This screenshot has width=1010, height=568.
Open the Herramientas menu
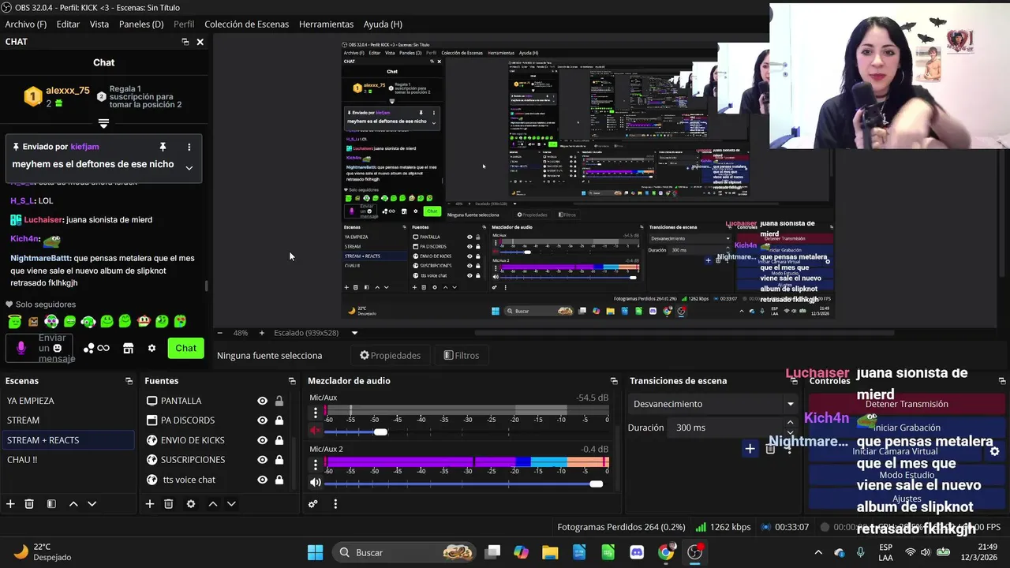coord(326,24)
